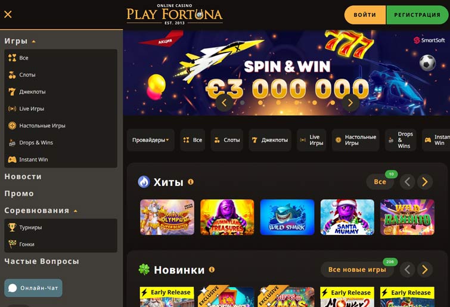This screenshot has width=450, height=307.
Task: Click info icon next to Новинки
Action: coord(212,269)
